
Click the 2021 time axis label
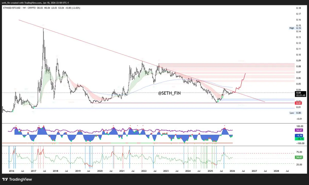(x=122, y=171)
